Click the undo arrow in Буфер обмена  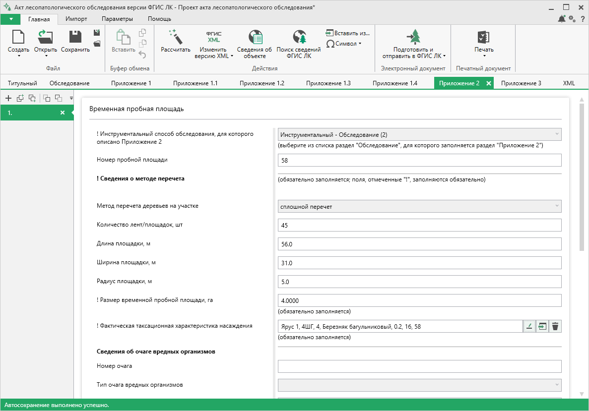point(142,55)
